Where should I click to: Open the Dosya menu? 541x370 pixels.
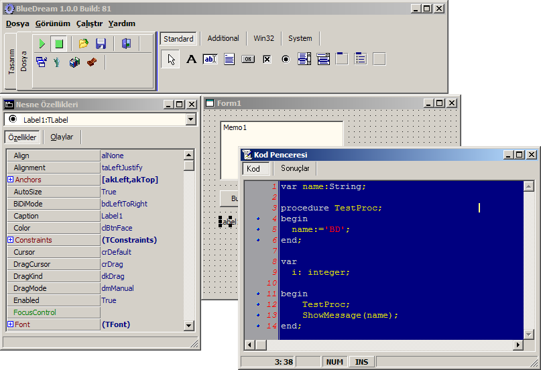point(17,23)
